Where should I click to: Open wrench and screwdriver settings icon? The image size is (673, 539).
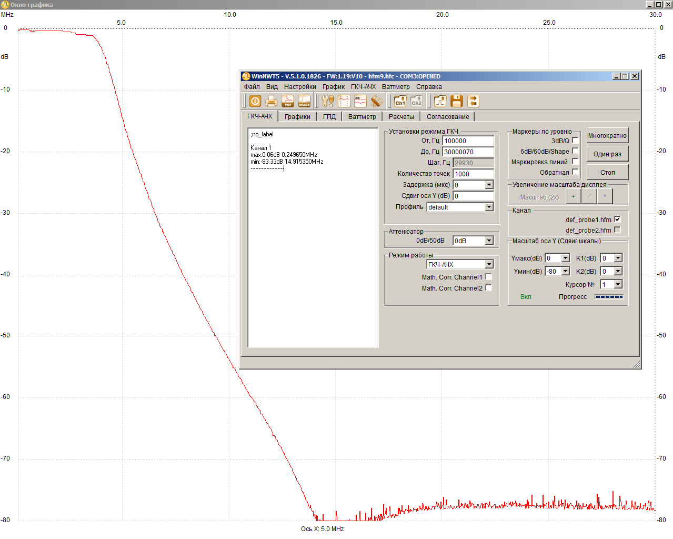(328, 101)
